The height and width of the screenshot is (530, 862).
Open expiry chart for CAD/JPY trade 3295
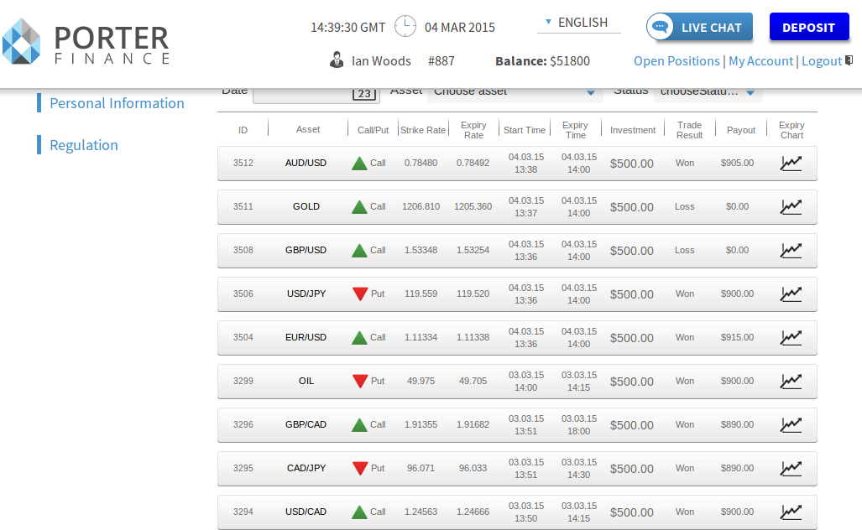(x=791, y=469)
